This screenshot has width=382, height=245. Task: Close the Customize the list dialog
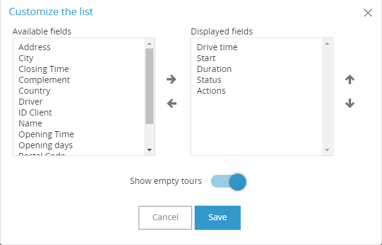point(368,13)
